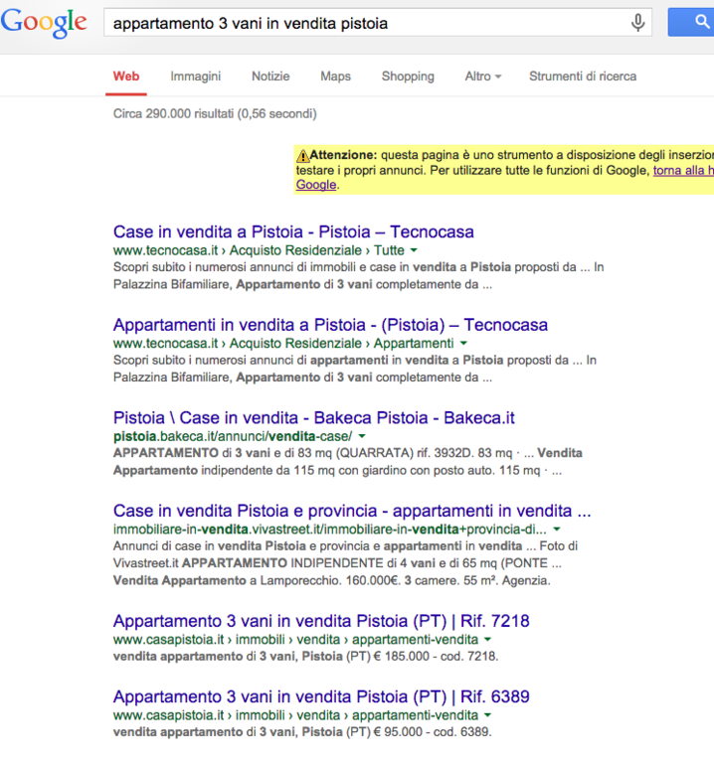The height and width of the screenshot is (762, 714).
Task: Open 'Case in vendita Pistoia e provincia' result
Action: (x=352, y=511)
